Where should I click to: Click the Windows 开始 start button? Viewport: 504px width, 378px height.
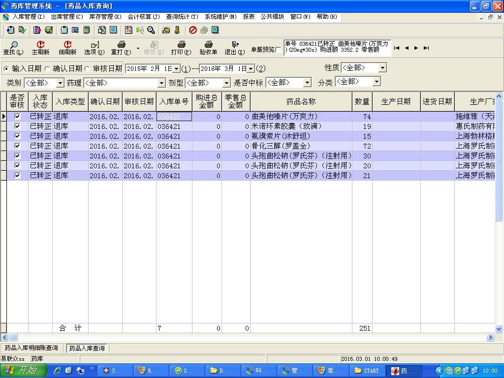pos(23,371)
